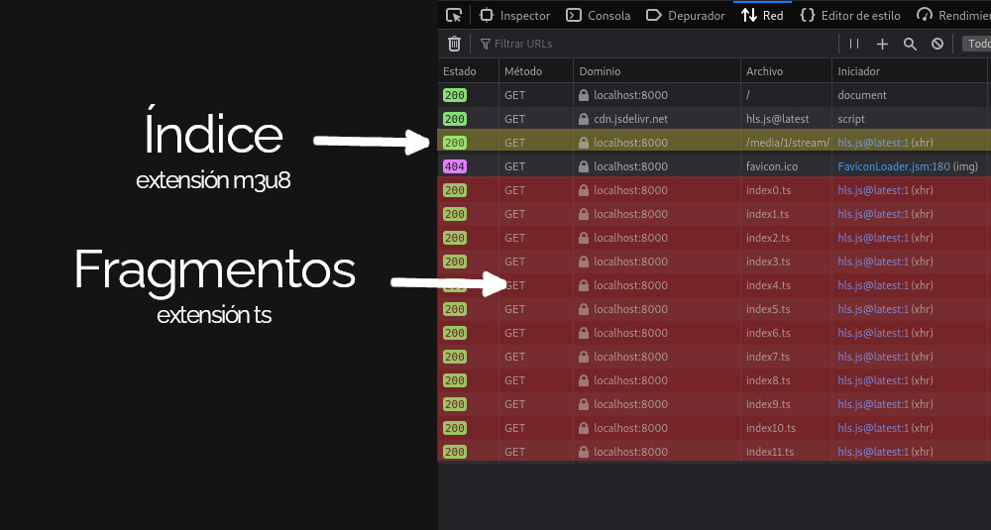Open the Depurador tab
This screenshot has width=991, height=530.
tap(685, 15)
